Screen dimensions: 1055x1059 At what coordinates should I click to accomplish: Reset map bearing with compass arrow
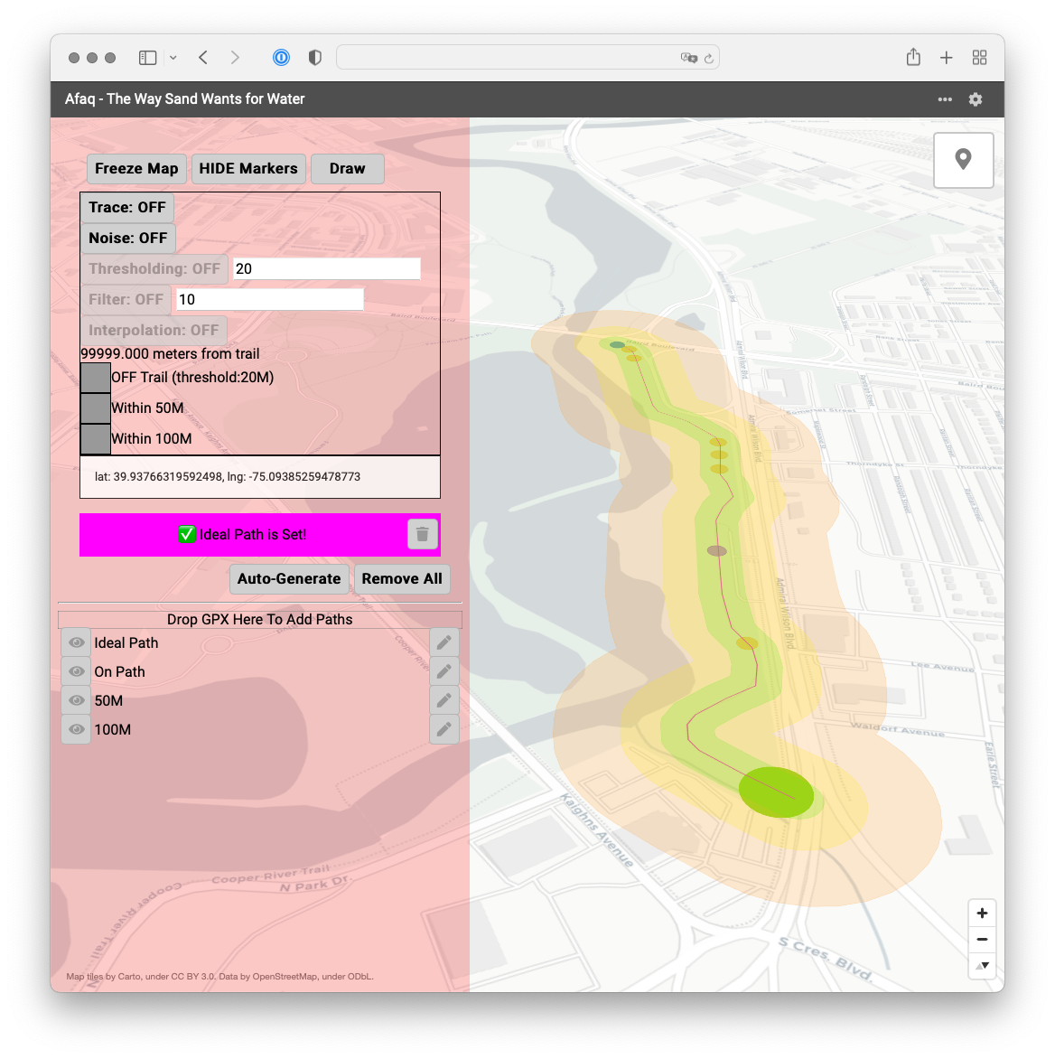[x=982, y=966]
